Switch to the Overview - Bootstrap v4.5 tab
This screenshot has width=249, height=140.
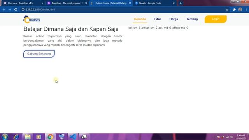tap(23, 3)
